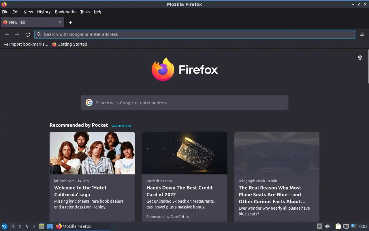Click the show desktop taskbar icon
The width and height of the screenshot is (369, 231).
pos(50,226)
